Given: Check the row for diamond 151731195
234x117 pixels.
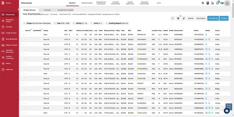Looking at the screenshot, I should [23, 59].
